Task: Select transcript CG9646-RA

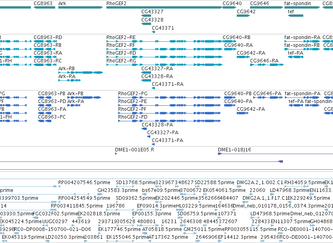Action: coord(265,61)
